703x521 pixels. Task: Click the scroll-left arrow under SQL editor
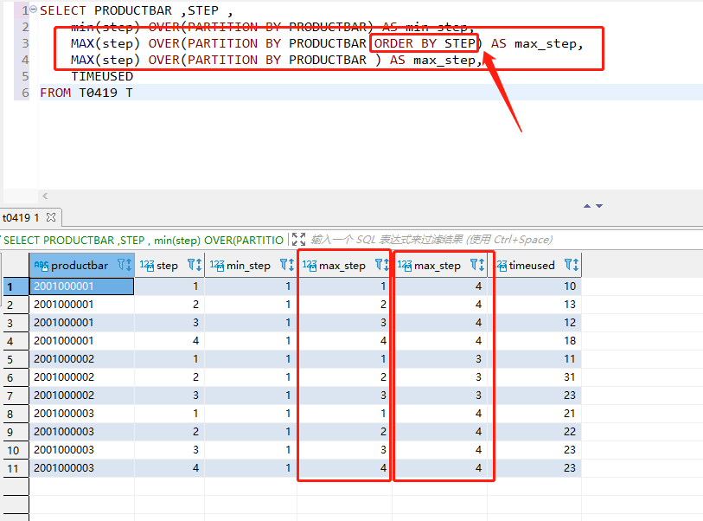[45, 196]
